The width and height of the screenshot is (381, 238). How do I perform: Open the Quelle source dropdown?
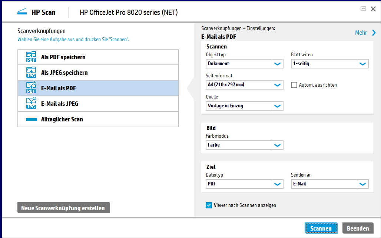pyautogui.click(x=277, y=106)
